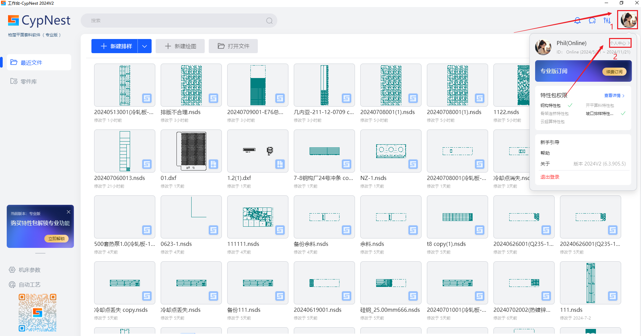Open the settings sliders icon
The width and height of the screenshot is (641, 336).
click(607, 21)
